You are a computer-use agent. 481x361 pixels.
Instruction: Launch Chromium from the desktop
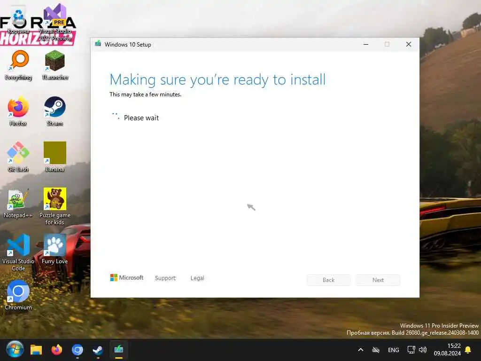[x=18, y=295]
